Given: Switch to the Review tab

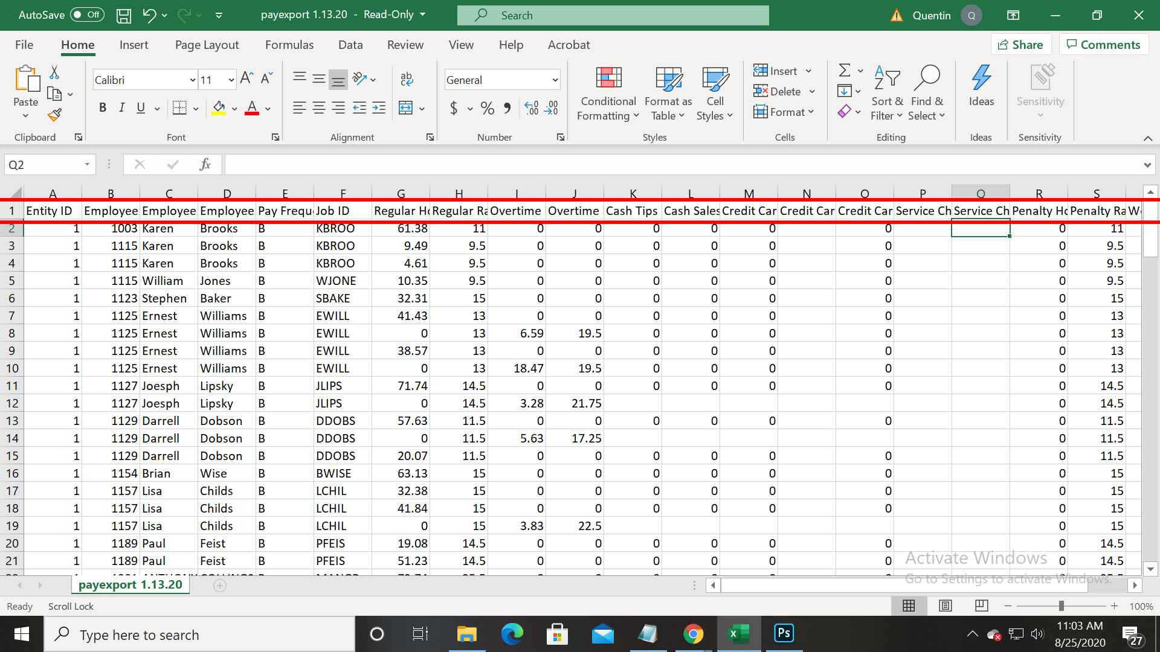Looking at the screenshot, I should (x=405, y=45).
